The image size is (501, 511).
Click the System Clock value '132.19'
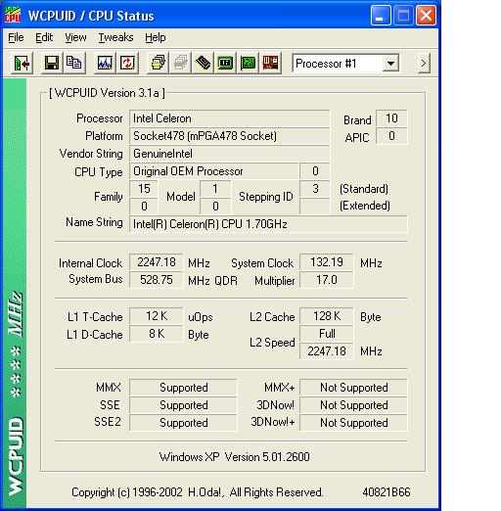pos(326,262)
